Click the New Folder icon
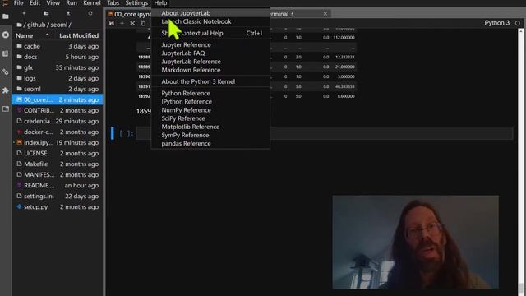This screenshot has height=296, width=526. click(x=46, y=13)
